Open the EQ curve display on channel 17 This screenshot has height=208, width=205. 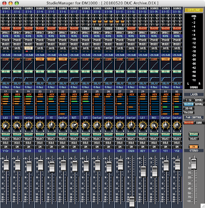point(6,77)
